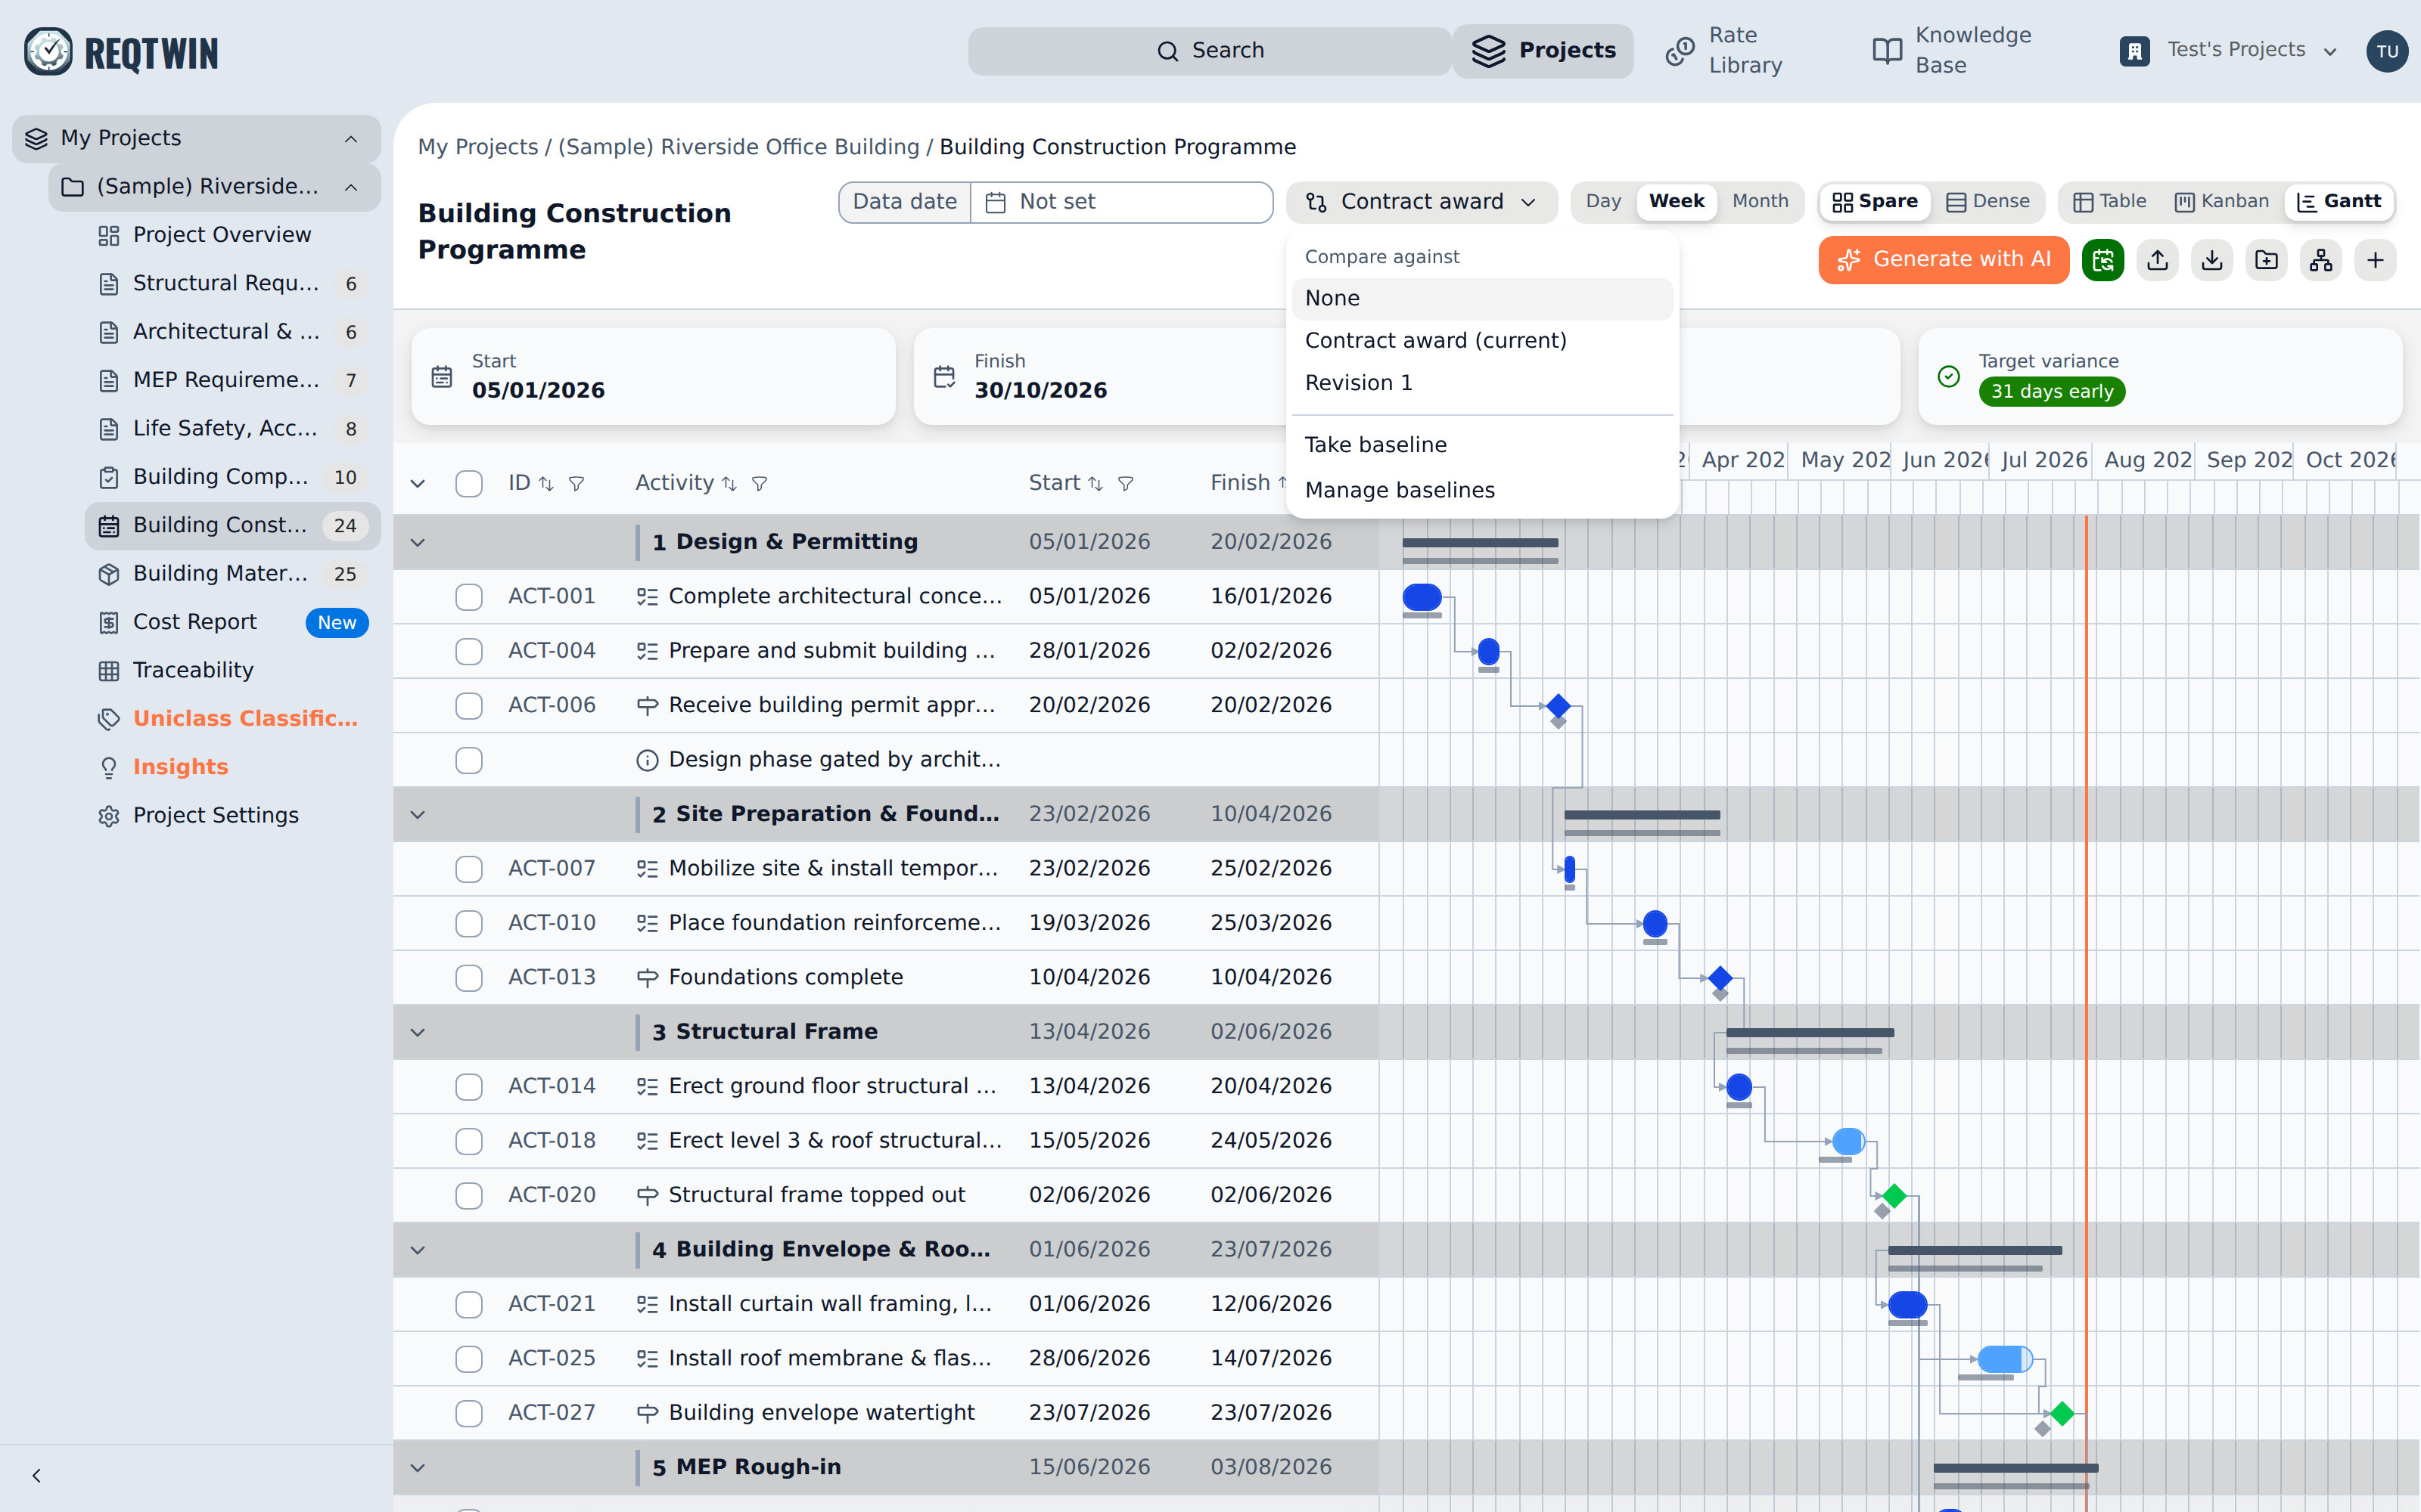
Task: Click the Data date Not set field
Action: point(1121,202)
